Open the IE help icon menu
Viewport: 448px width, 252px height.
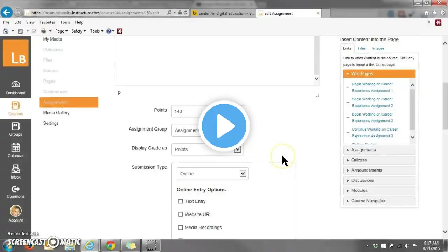(x=109, y=31)
